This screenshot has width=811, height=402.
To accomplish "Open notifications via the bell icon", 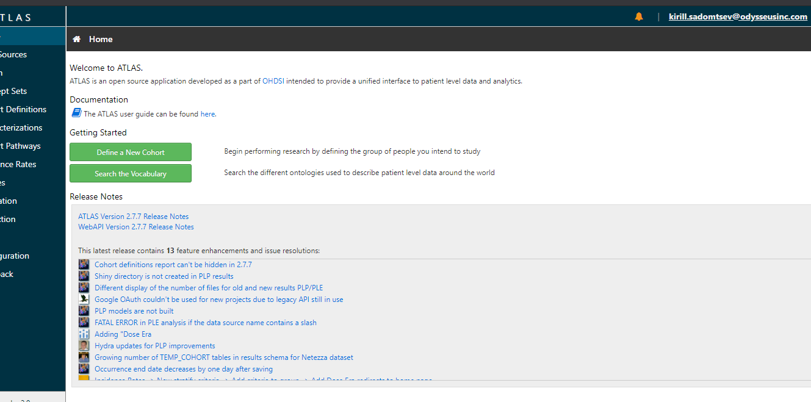I will pyautogui.click(x=638, y=16).
